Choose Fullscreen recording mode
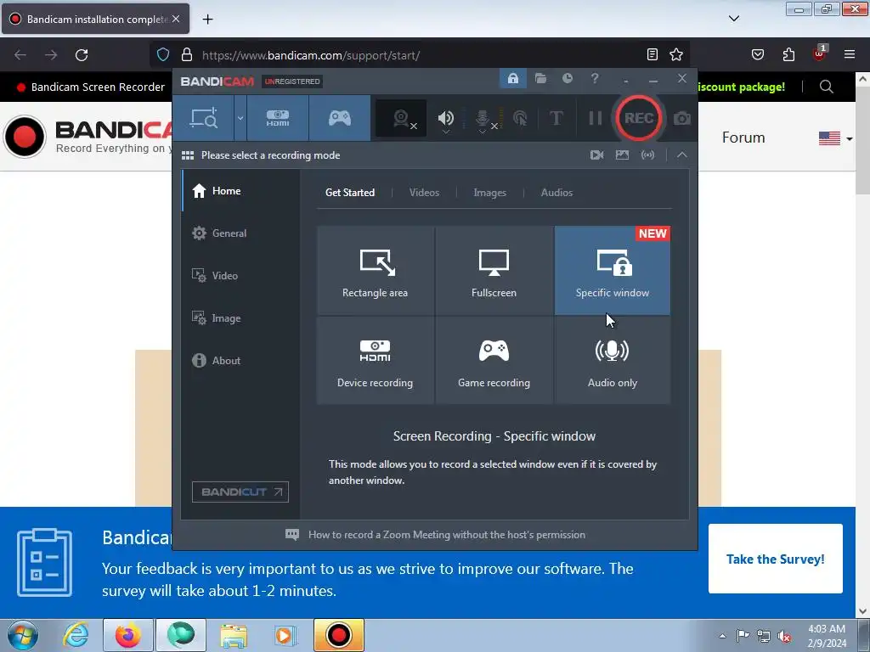 [494, 271]
